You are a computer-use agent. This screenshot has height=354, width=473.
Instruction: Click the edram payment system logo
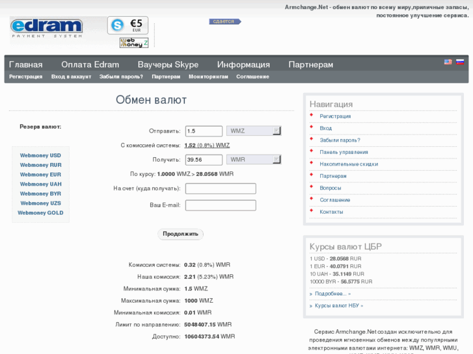tap(47, 27)
